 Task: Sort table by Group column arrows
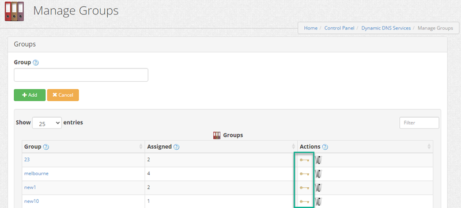coord(141,146)
